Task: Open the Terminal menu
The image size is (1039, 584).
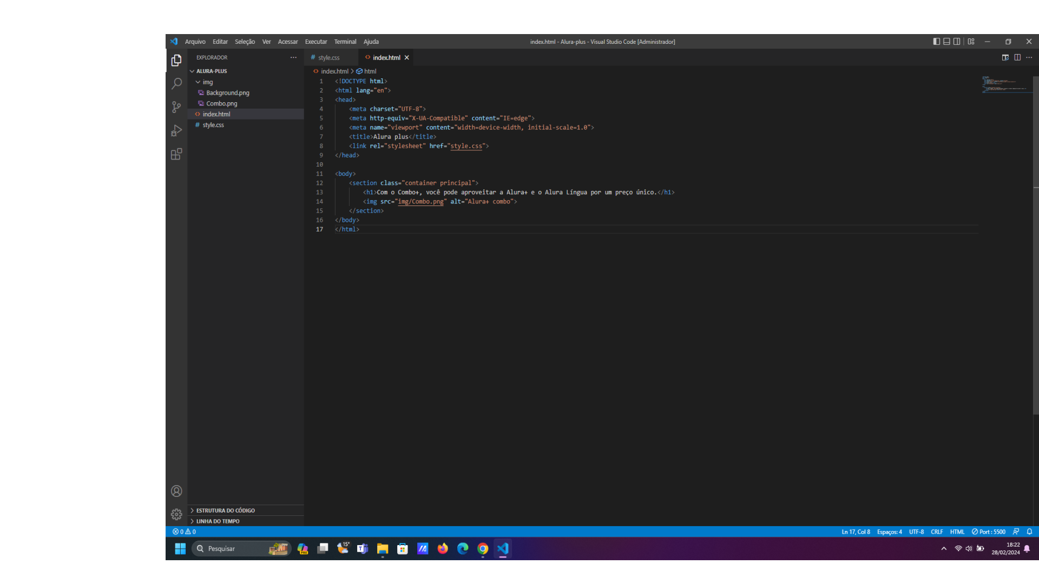Action: click(345, 42)
